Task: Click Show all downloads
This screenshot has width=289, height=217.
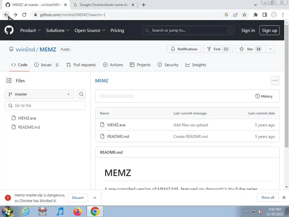Action: (x=268, y=198)
